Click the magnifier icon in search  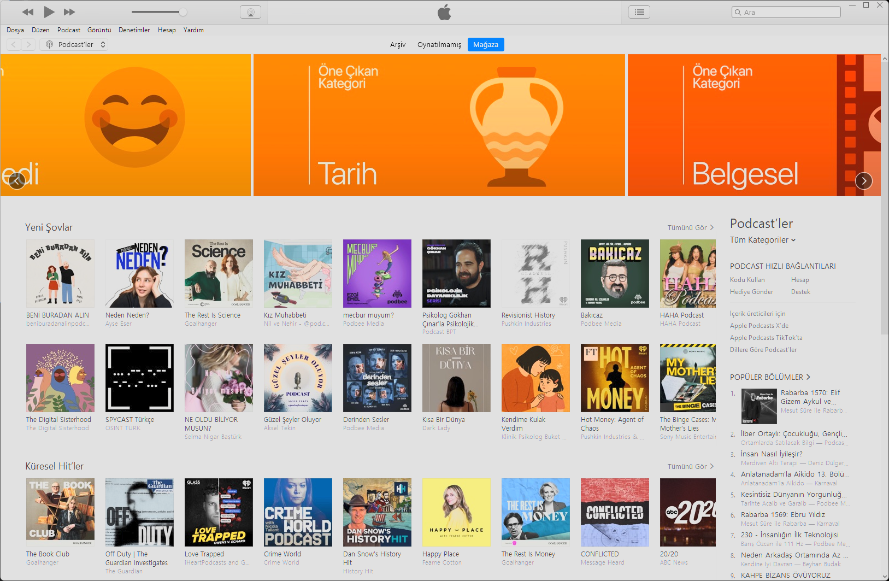(x=738, y=13)
